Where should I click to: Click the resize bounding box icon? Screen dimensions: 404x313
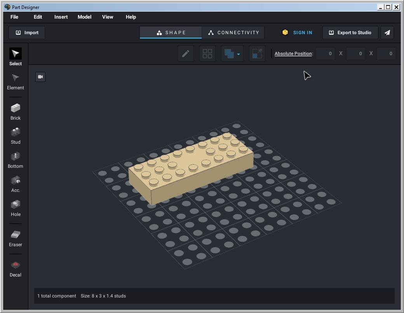pyautogui.click(x=257, y=54)
